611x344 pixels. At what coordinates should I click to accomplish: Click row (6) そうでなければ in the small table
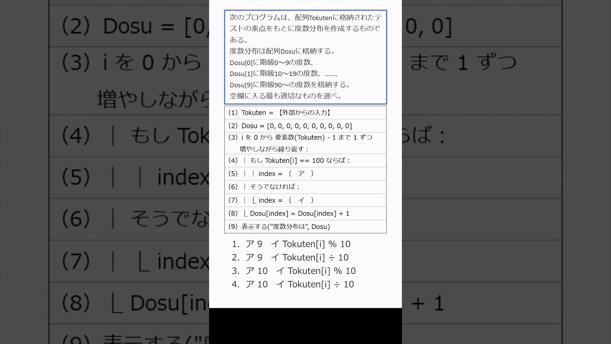click(305, 187)
